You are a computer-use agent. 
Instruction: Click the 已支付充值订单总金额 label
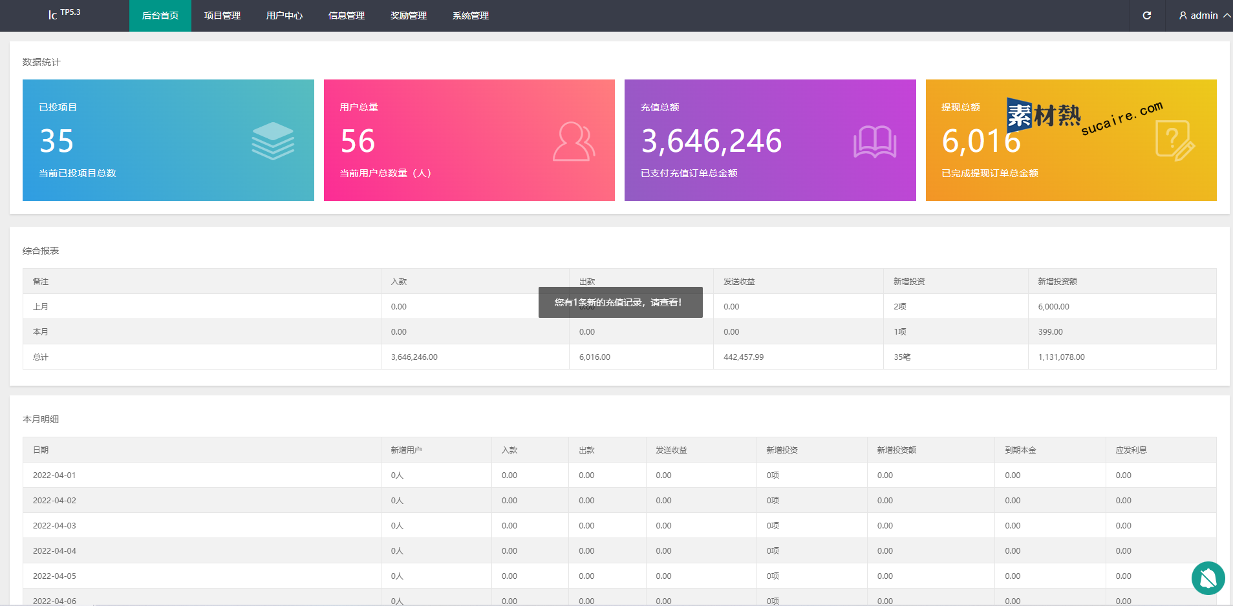click(689, 173)
